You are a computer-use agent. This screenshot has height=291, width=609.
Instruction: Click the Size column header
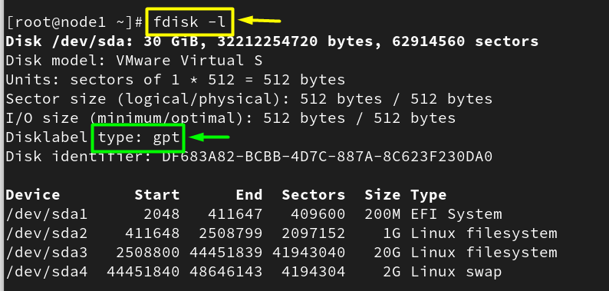[x=383, y=195]
